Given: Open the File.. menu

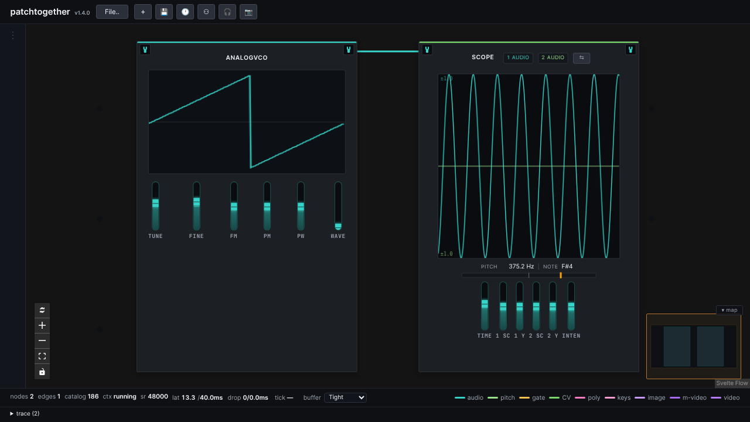Looking at the screenshot, I should click(x=112, y=12).
